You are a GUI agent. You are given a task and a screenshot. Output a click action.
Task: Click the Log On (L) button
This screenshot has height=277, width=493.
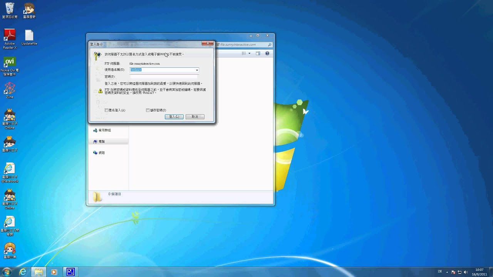[174, 117]
